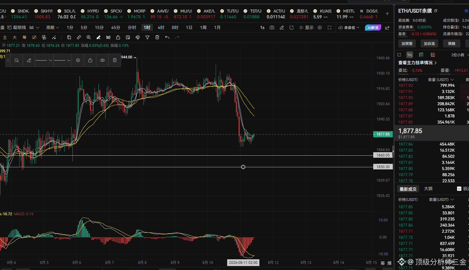Click the chart toolbar new-window icon
469x270 pixels.
coord(292,28)
